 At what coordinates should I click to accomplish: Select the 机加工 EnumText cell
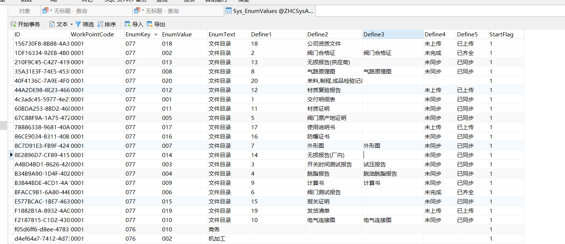(x=217, y=239)
